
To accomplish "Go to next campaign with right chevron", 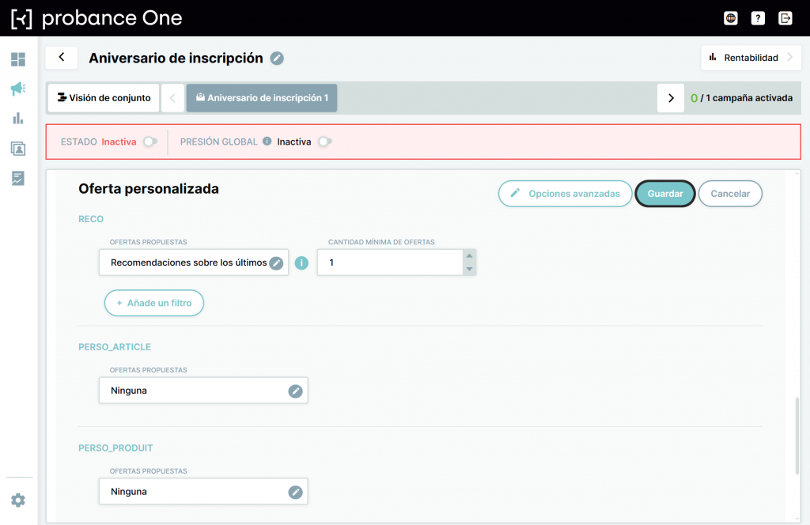I will click(671, 98).
